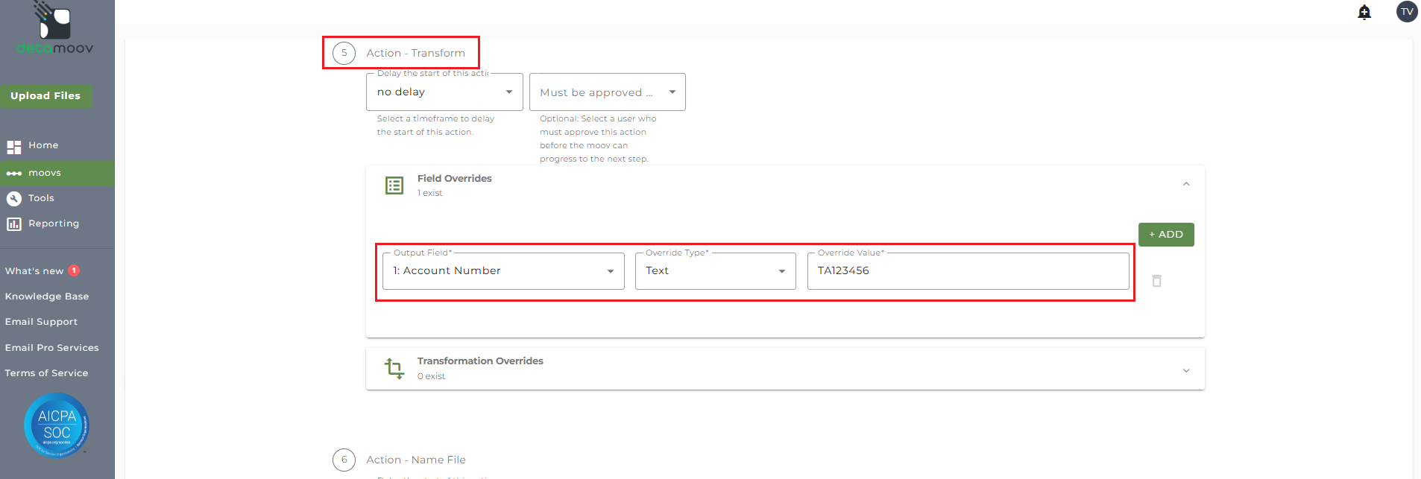Open the Override Type dropdown
This screenshot has width=1421, height=479.
point(715,271)
